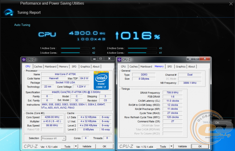Click Tools button in right CPU-Z window
The height and width of the screenshot is (151, 235).
coord(163,147)
